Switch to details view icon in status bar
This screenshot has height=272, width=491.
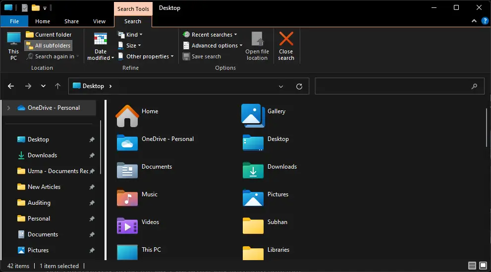(x=472, y=266)
